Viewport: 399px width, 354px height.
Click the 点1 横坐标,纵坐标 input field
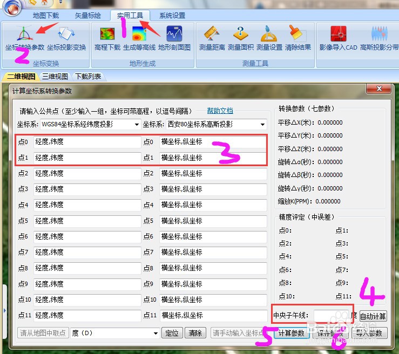click(x=213, y=158)
